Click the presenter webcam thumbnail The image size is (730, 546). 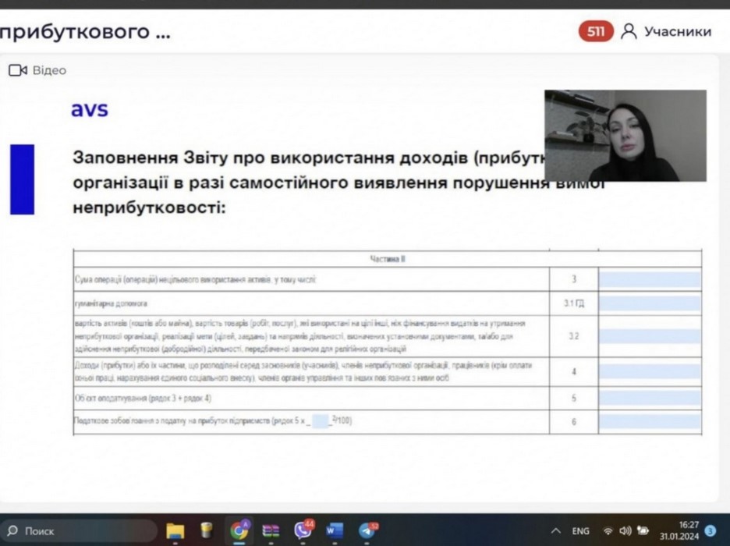625,136
